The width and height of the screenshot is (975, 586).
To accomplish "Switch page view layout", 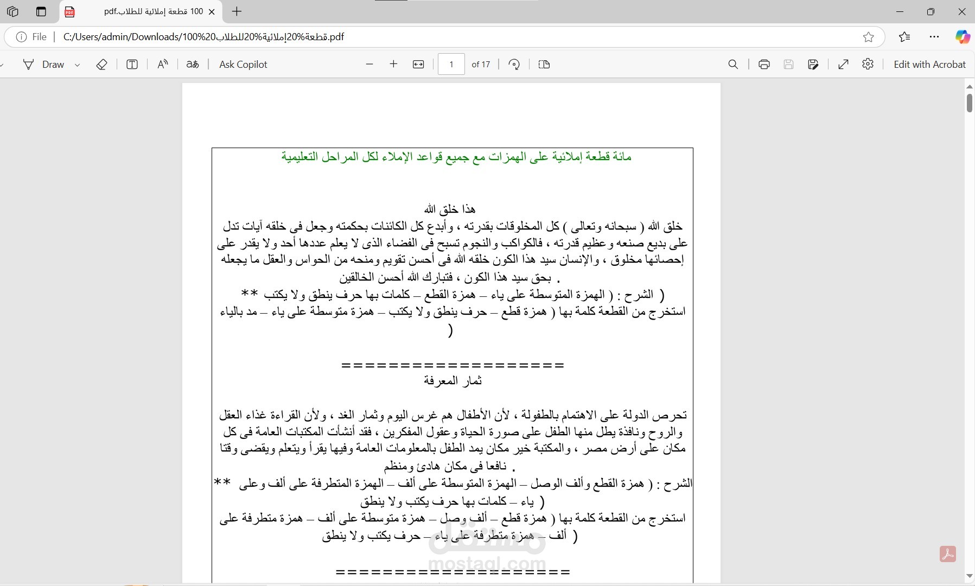I will click(x=544, y=65).
